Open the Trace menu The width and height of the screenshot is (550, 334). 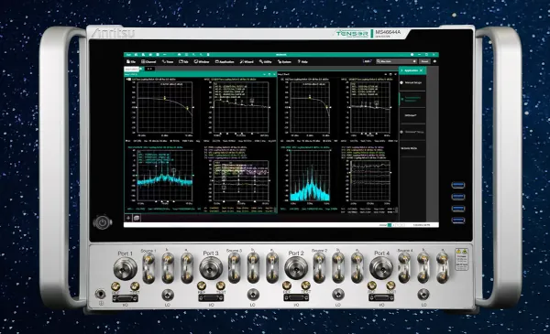pyautogui.click(x=168, y=61)
